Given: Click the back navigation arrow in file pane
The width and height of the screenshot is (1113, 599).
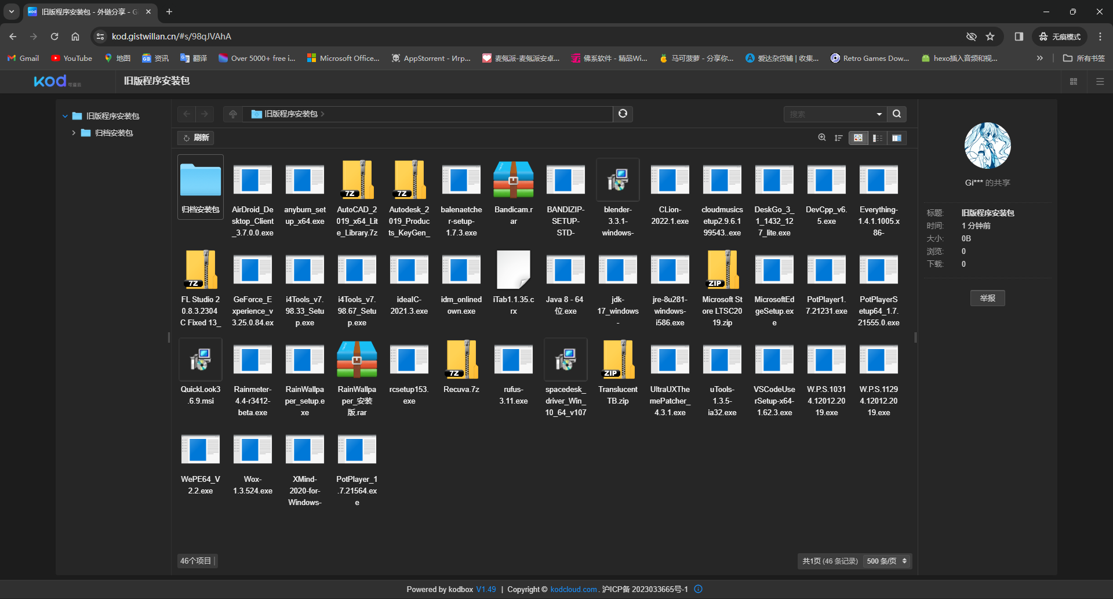Looking at the screenshot, I should pyautogui.click(x=187, y=114).
